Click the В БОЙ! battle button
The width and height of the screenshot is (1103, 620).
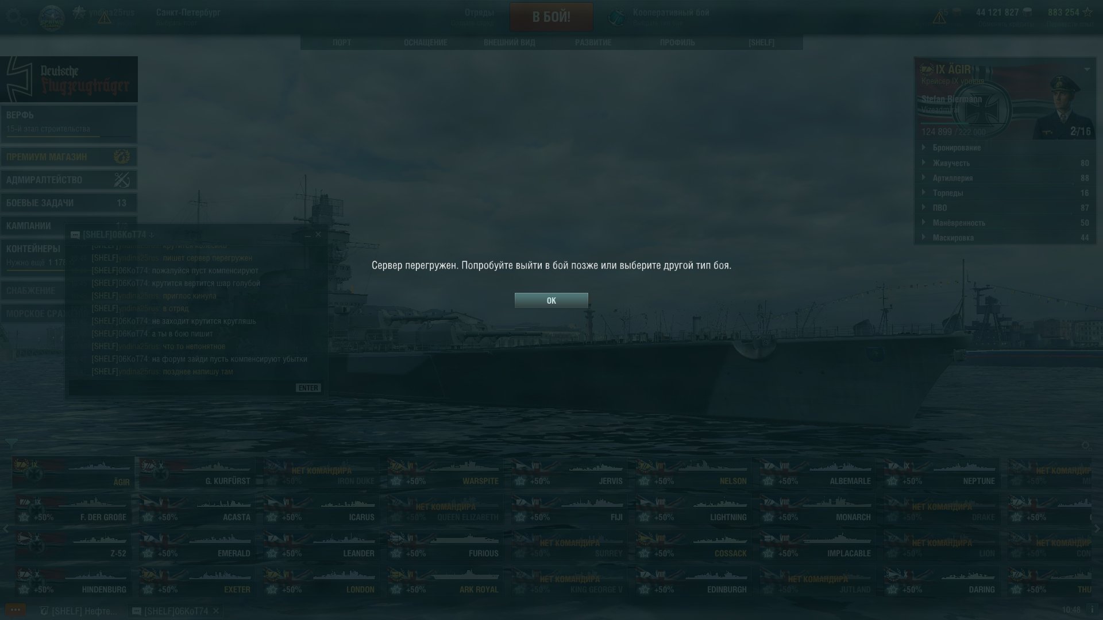point(551,17)
